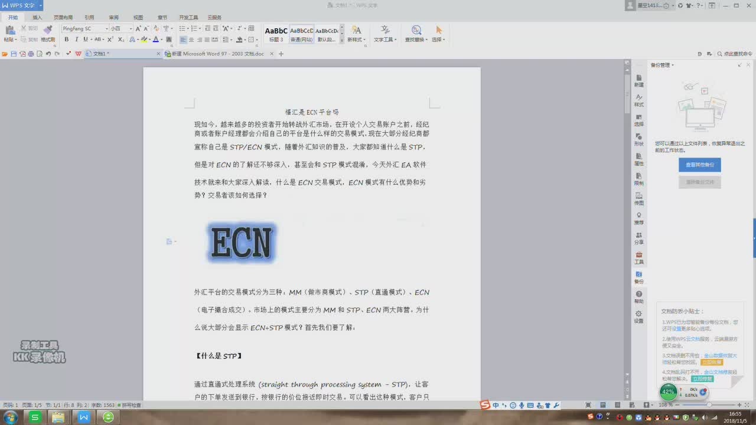756x425 pixels.
Task: Switch to the 新建 Microsoft Word 97-2003 文档.doc tab
Action: pos(219,54)
